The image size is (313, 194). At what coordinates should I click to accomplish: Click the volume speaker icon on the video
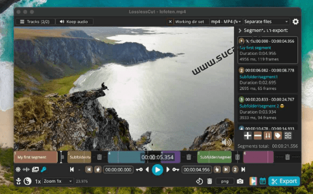[226, 142]
